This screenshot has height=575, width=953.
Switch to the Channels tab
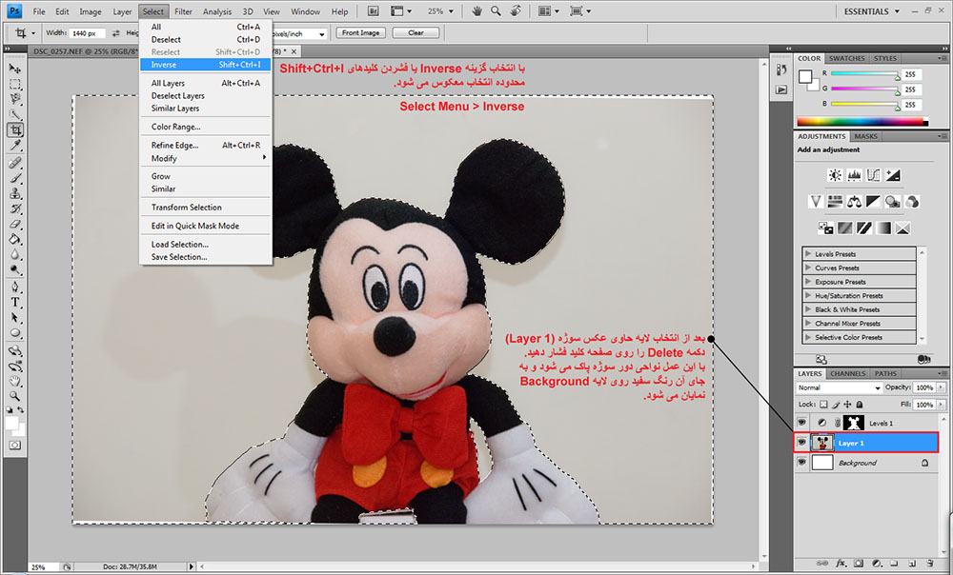847,373
